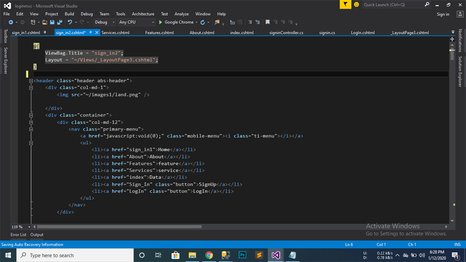The height and width of the screenshot is (262, 466).
Task: Open the Output panel
Action: pos(37,235)
